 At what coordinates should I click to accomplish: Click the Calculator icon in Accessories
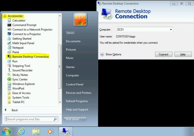9,20
